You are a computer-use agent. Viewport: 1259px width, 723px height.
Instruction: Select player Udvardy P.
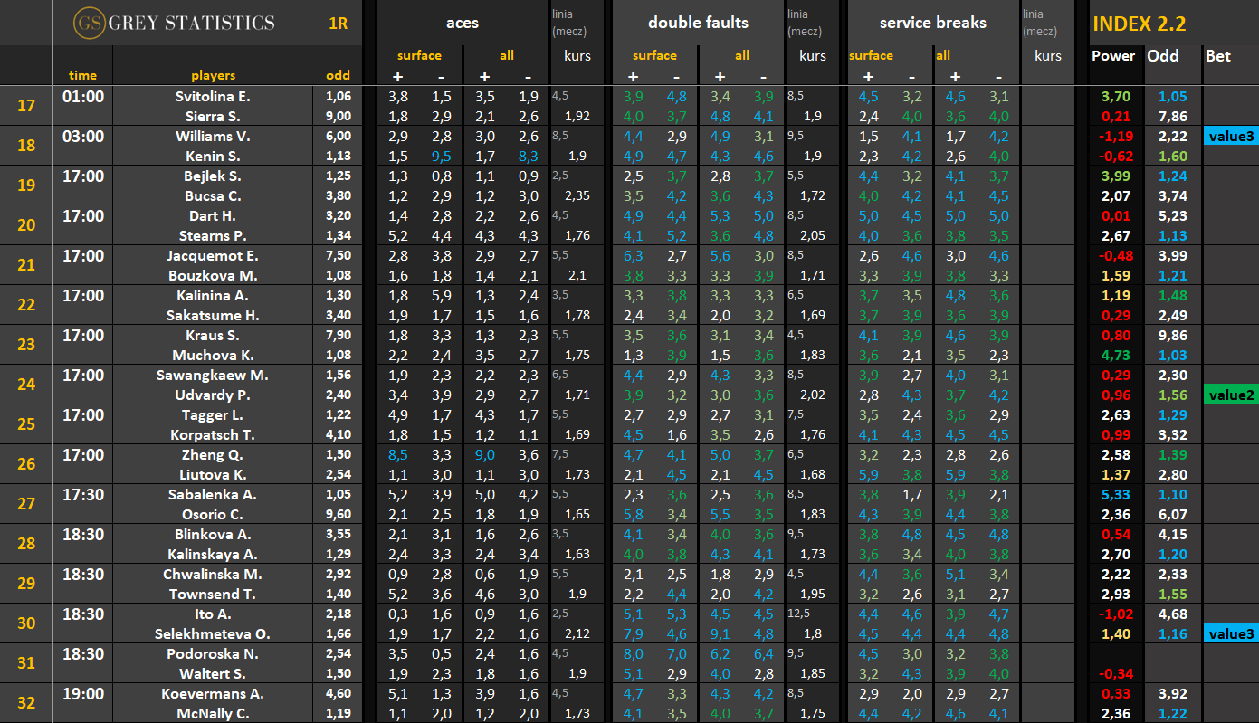click(213, 395)
